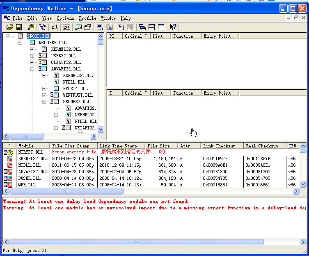Click the Dependency Walker title bar icon
This screenshot has height=256, width=309.
6,9
